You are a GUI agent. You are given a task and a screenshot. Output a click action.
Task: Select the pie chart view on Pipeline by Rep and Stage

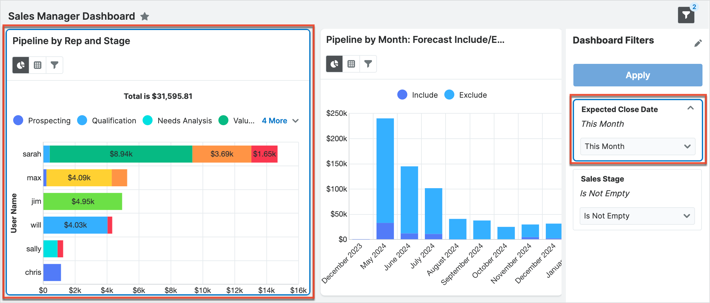click(20, 65)
